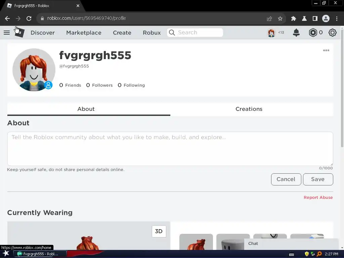Open the Chrome profile avatar menu
The height and width of the screenshot is (258, 344).
[326, 19]
